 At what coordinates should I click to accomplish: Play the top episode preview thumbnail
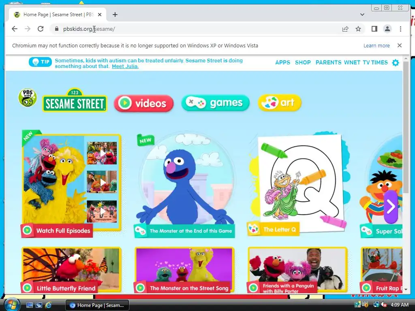[x=102, y=153]
